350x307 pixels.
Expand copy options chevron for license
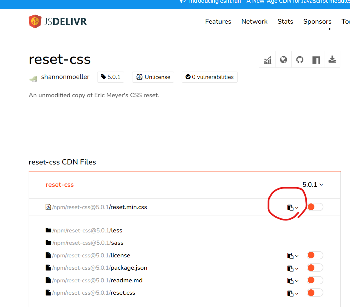tap(297, 256)
